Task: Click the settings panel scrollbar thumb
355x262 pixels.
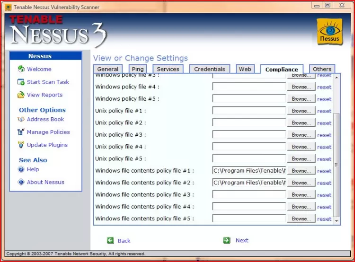Action: (337, 165)
